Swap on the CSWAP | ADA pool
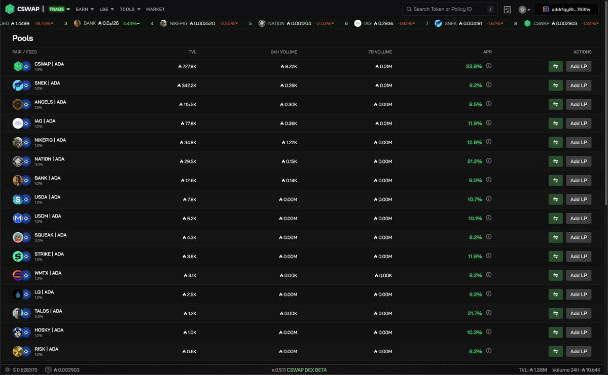This screenshot has width=608, height=375. (555, 66)
